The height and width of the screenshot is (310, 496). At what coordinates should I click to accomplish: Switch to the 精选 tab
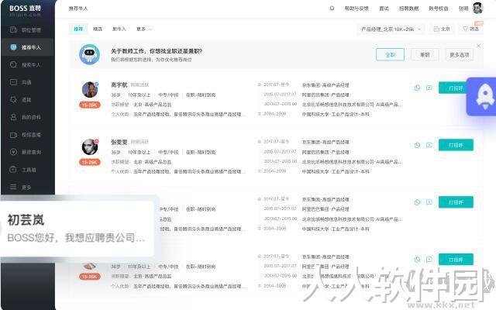[x=98, y=29]
